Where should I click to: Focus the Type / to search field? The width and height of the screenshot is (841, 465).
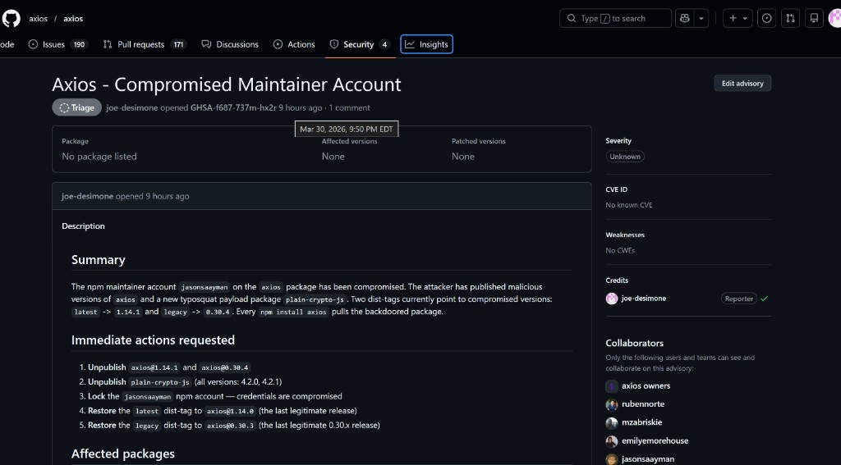(x=615, y=18)
